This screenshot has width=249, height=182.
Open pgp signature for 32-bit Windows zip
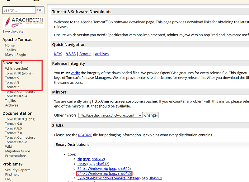pos(113,169)
